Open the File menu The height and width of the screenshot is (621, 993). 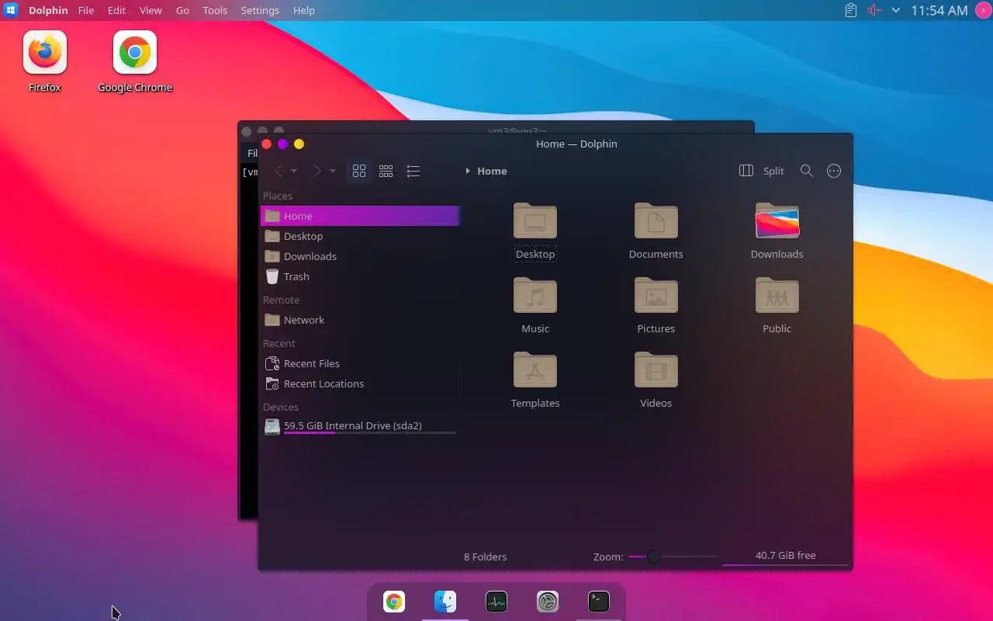coord(85,10)
